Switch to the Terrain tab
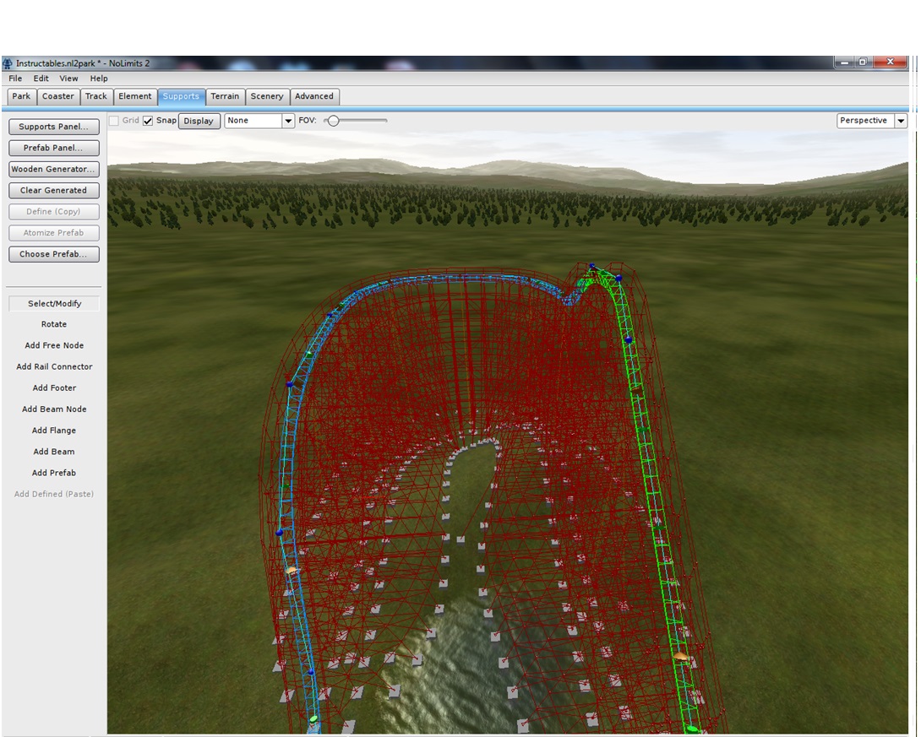This screenshot has height=737, width=921. point(225,95)
